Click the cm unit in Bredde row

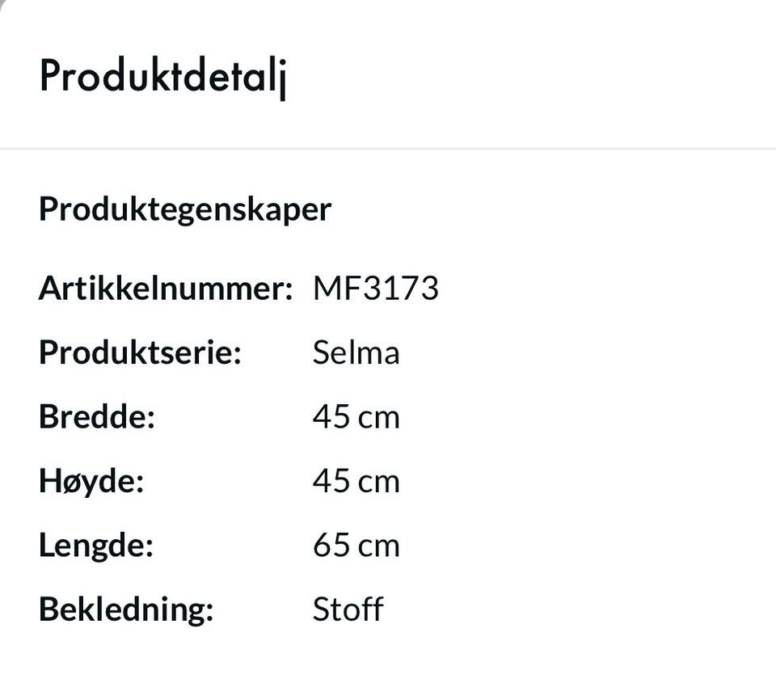pos(379,418)
